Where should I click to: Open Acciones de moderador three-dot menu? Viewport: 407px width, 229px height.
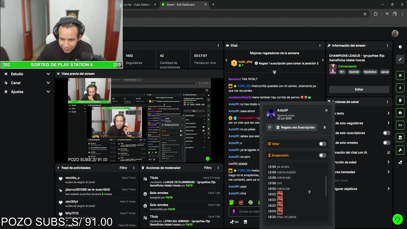218,168
